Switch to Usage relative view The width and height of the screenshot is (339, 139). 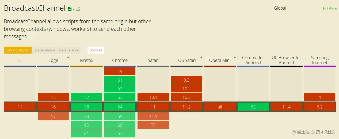(x=44, y=50)
